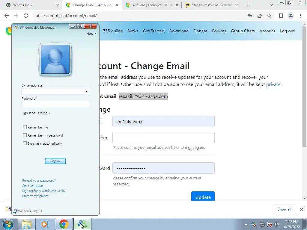Click the Chrome back arrow
Image resolution: width=307 pixels, height=230 pixels.
point(7,16)
